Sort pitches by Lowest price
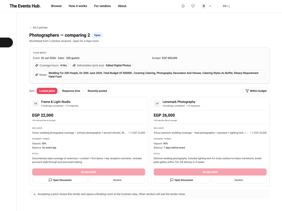282x211 pixels. [47, 91]
